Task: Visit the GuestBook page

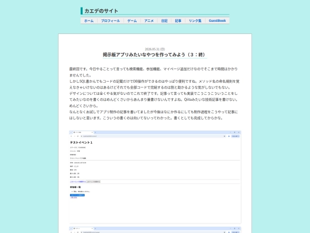Action: point(217,21)
